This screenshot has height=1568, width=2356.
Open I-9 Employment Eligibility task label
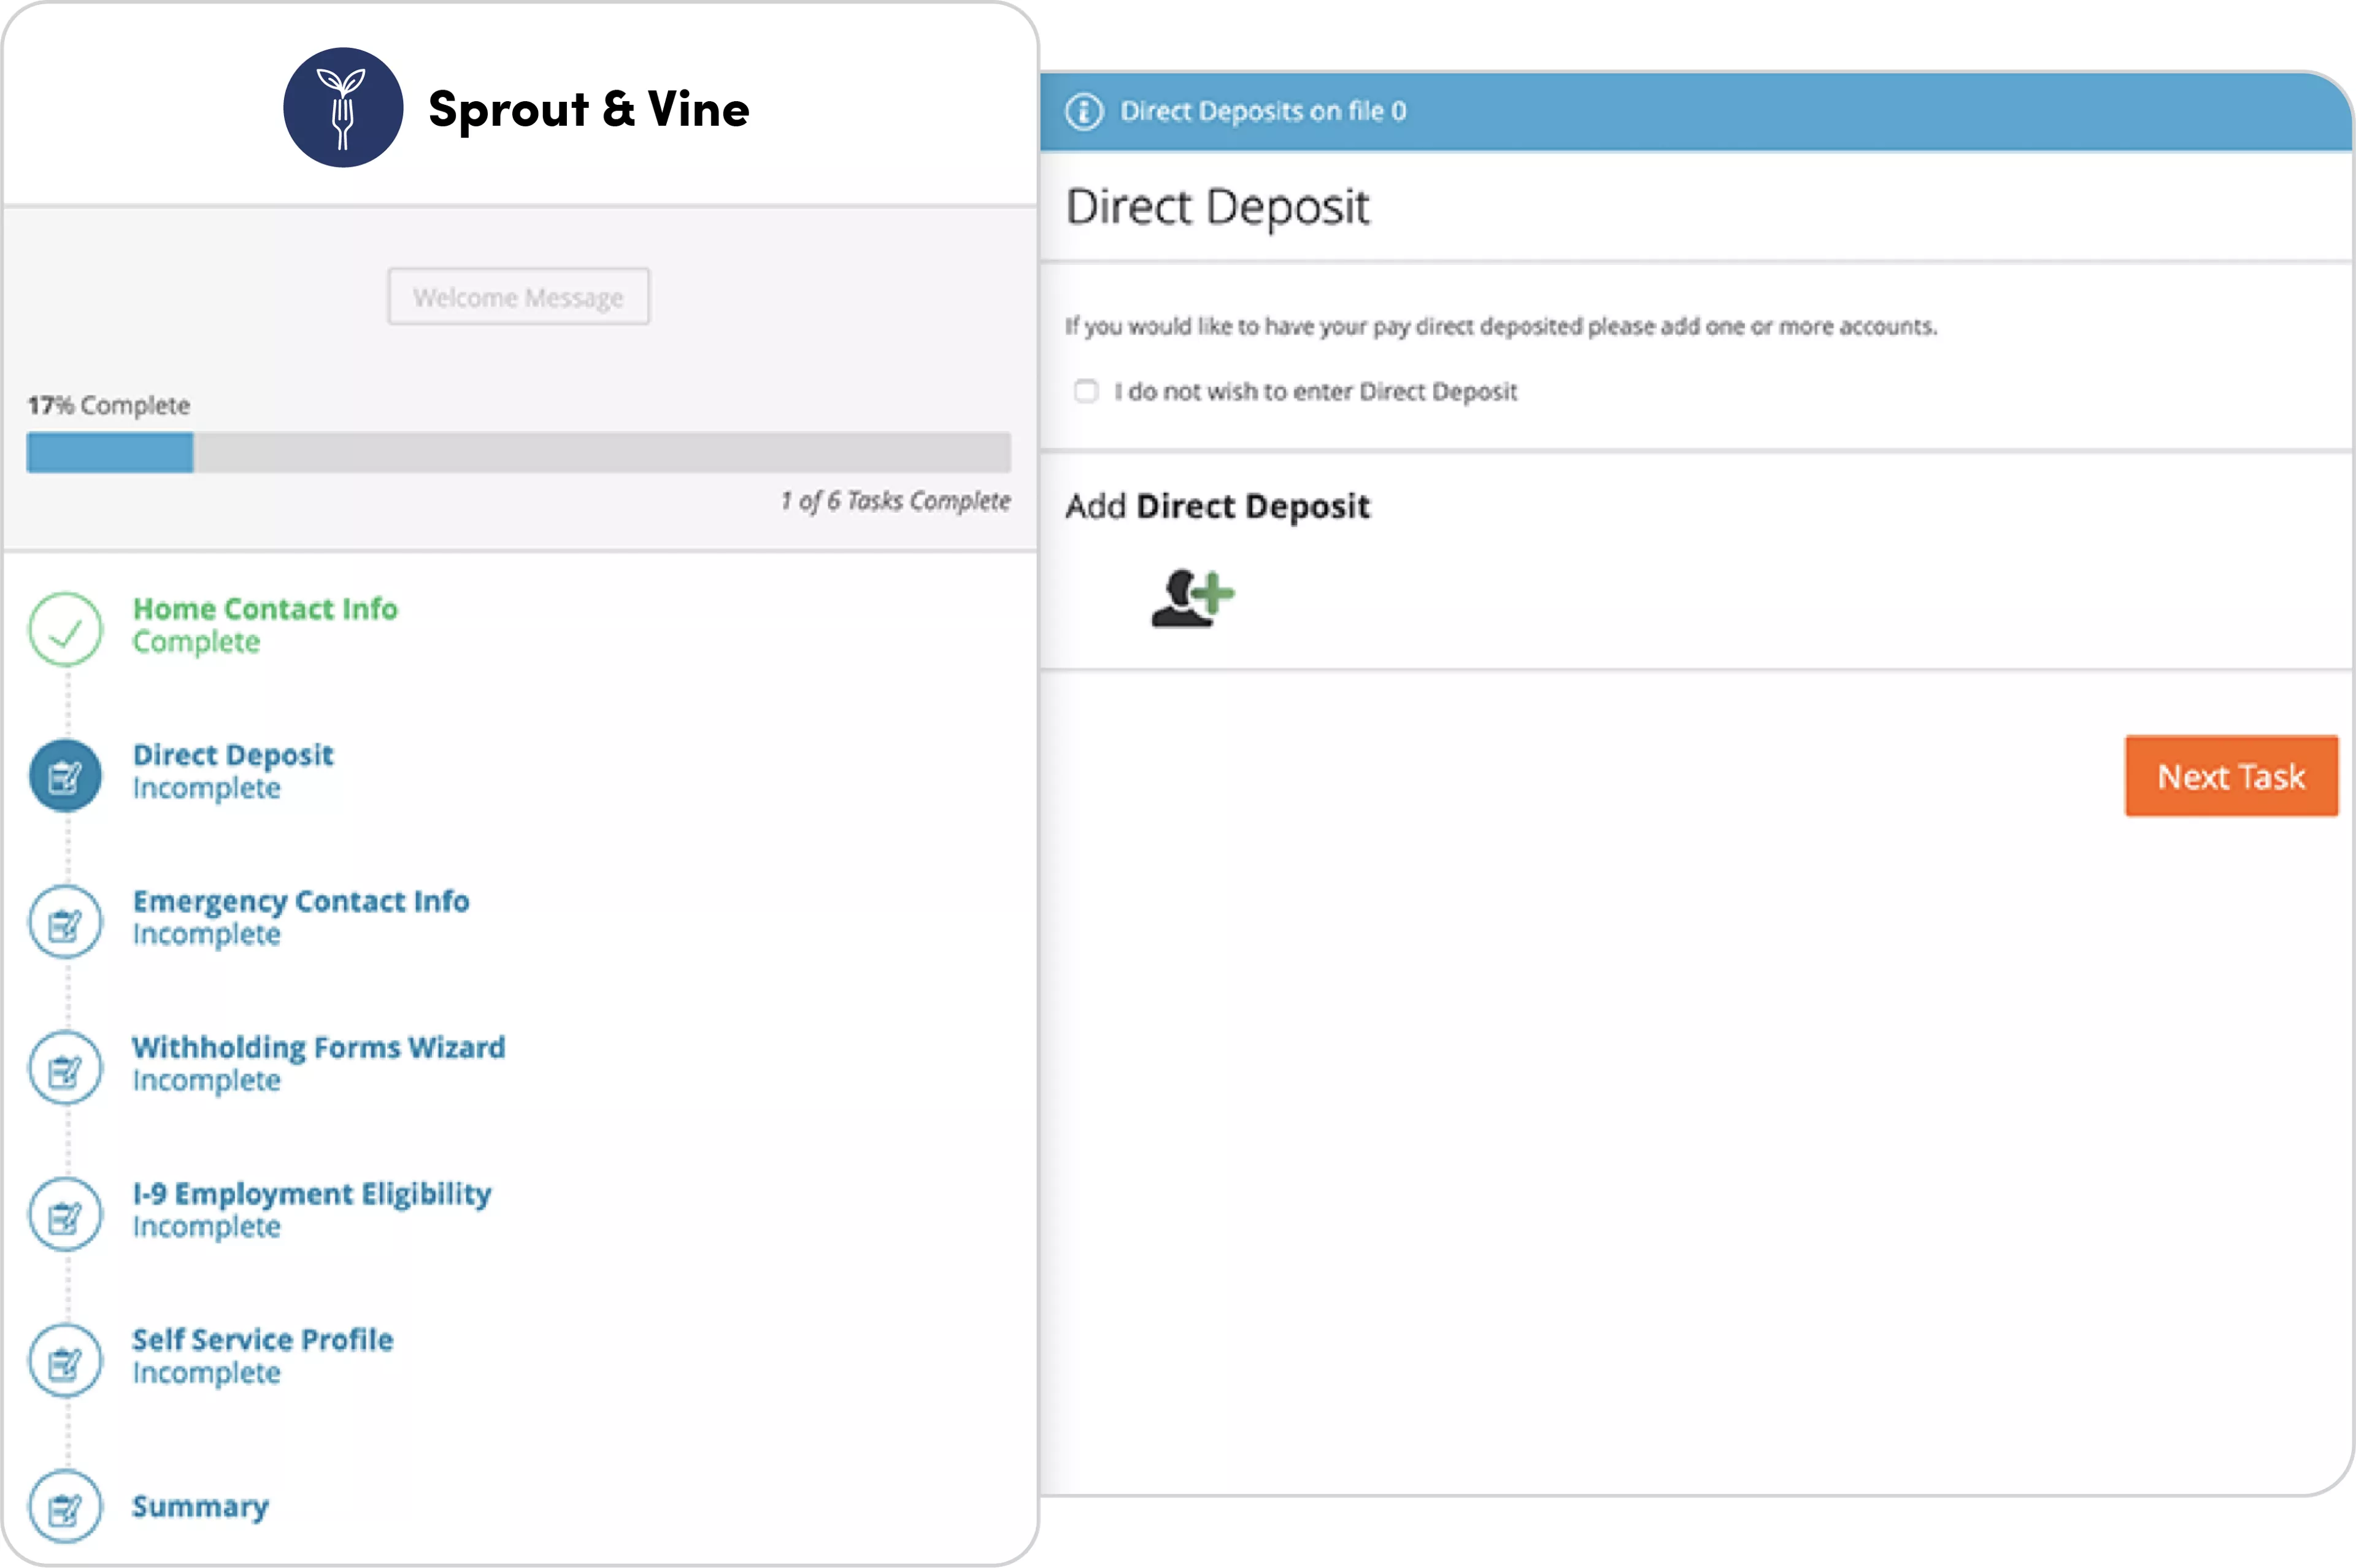coord(311,1194)
